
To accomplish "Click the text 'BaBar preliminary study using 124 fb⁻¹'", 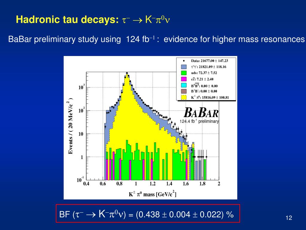I will [x=82, y=39].
